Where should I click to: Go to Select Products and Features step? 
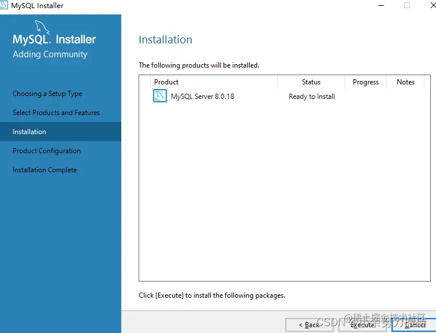(56, 113)
